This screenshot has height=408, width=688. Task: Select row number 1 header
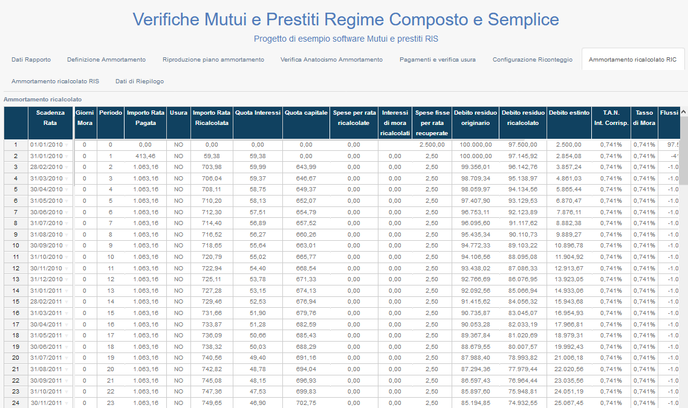[x=16, y=145]
